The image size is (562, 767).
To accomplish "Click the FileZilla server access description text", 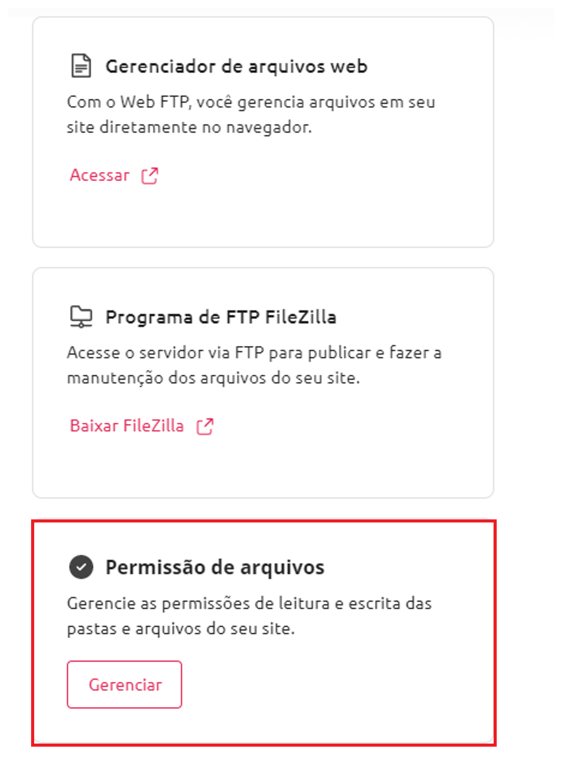I will (x=254, y=365).
